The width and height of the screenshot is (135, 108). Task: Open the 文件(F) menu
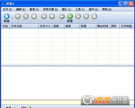(x=7, y=9)
